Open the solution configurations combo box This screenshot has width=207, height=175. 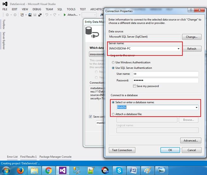tap(89, 15)
